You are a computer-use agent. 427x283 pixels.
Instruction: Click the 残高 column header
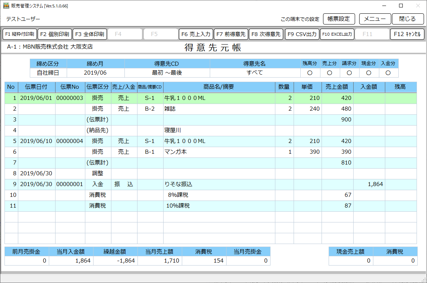[401, 87]
